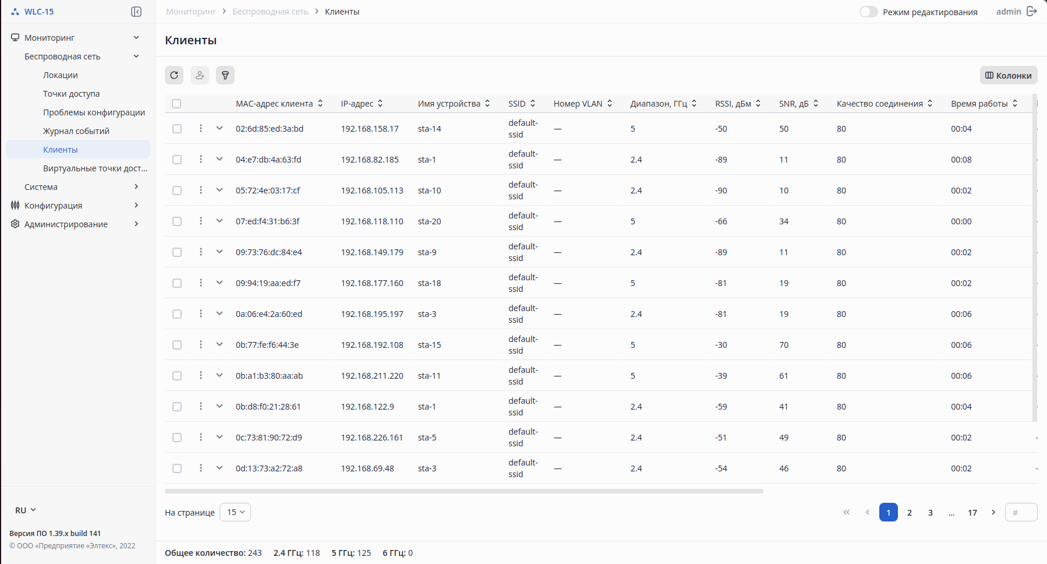Select checkbox for client 04:e7:db:4a:63:fd

click(x=177, y=160)
